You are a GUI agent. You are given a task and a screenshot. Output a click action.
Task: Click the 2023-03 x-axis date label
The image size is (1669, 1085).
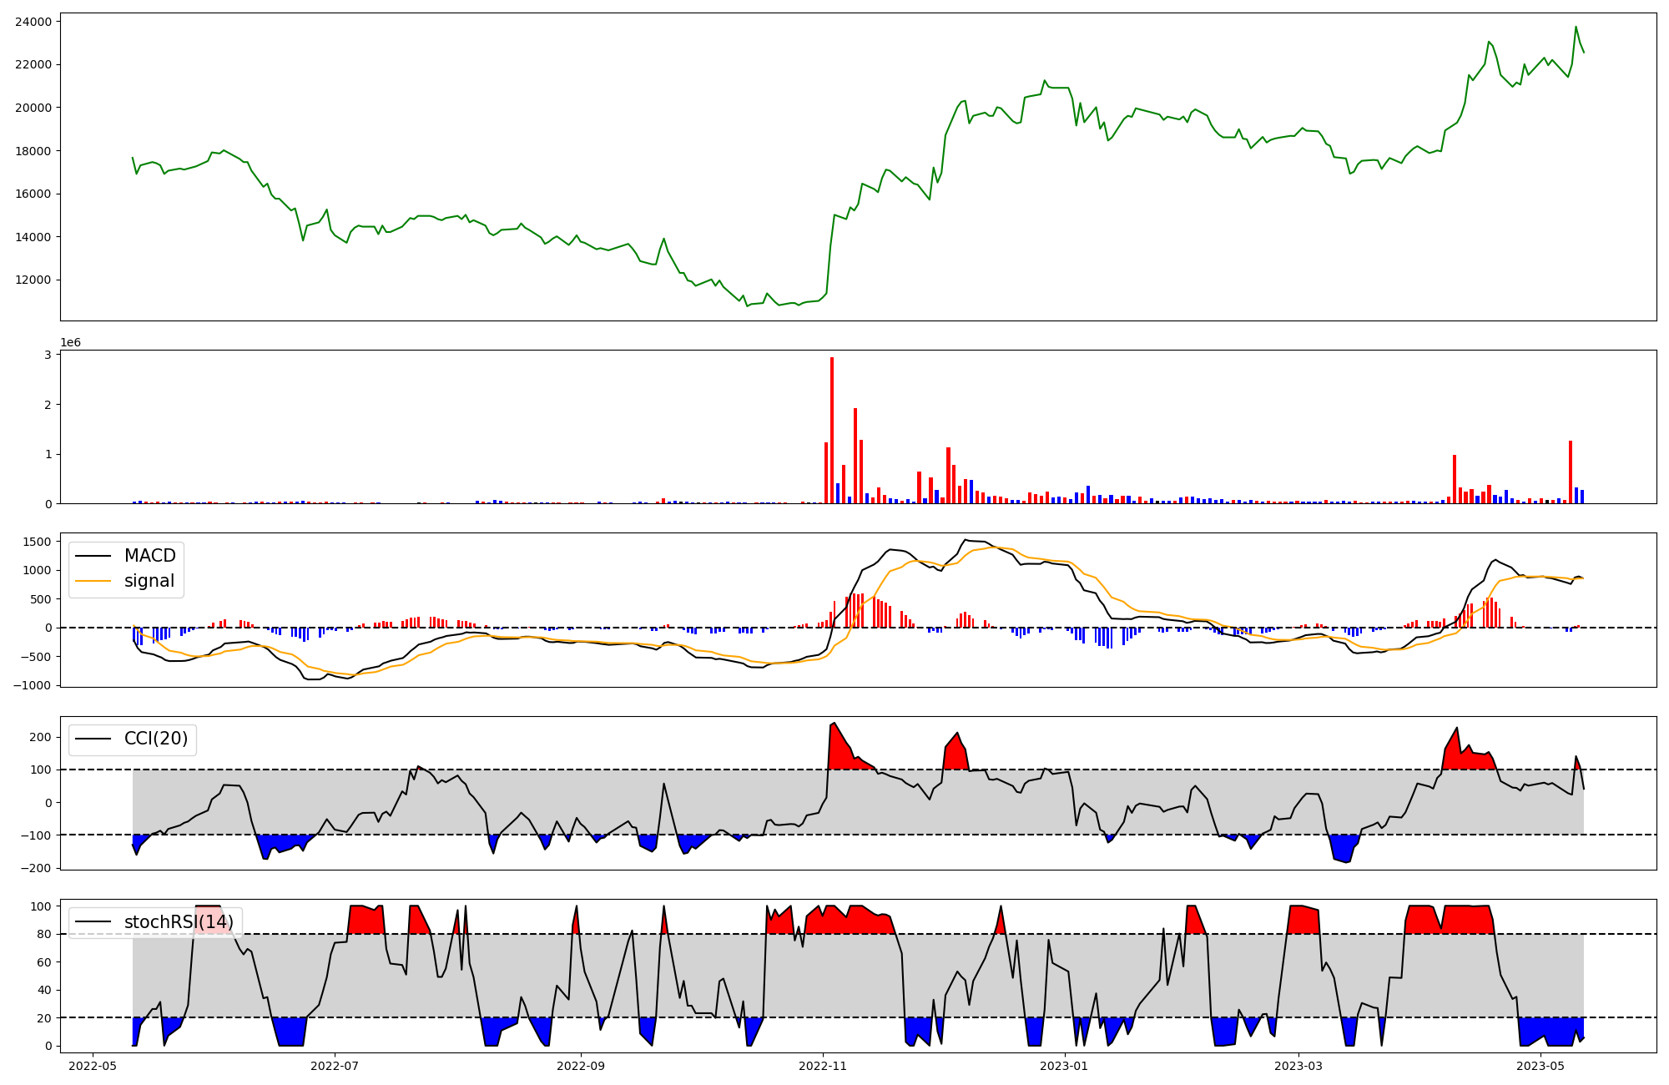1298,1066
